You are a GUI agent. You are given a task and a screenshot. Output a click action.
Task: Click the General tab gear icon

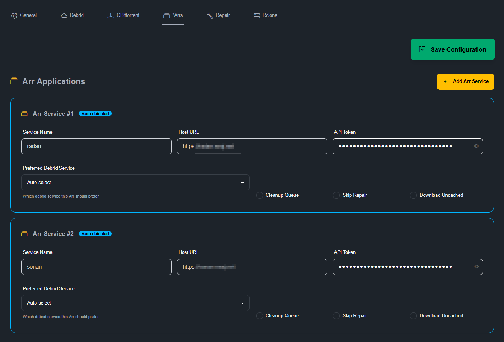(14, 16)
